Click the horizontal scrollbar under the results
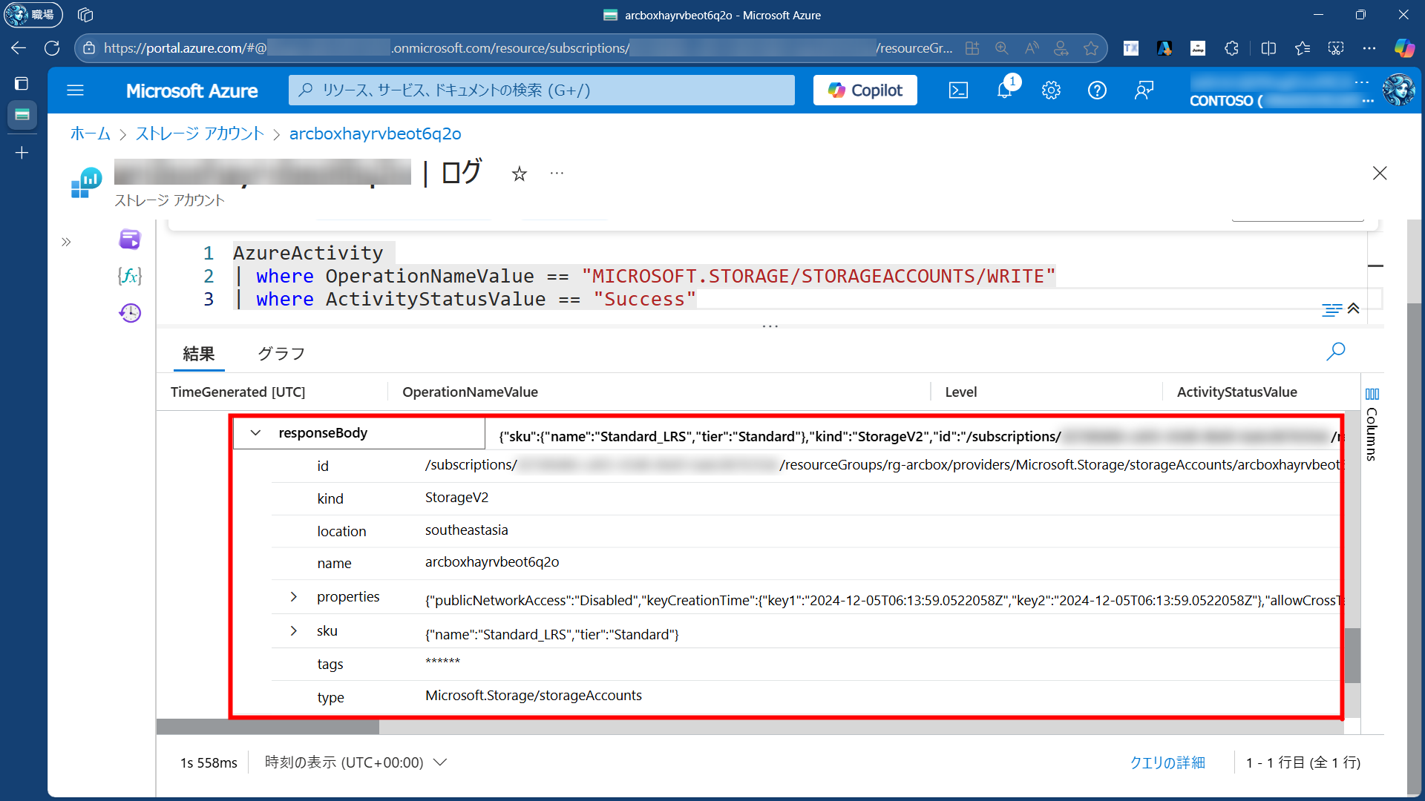 (268, 727)
